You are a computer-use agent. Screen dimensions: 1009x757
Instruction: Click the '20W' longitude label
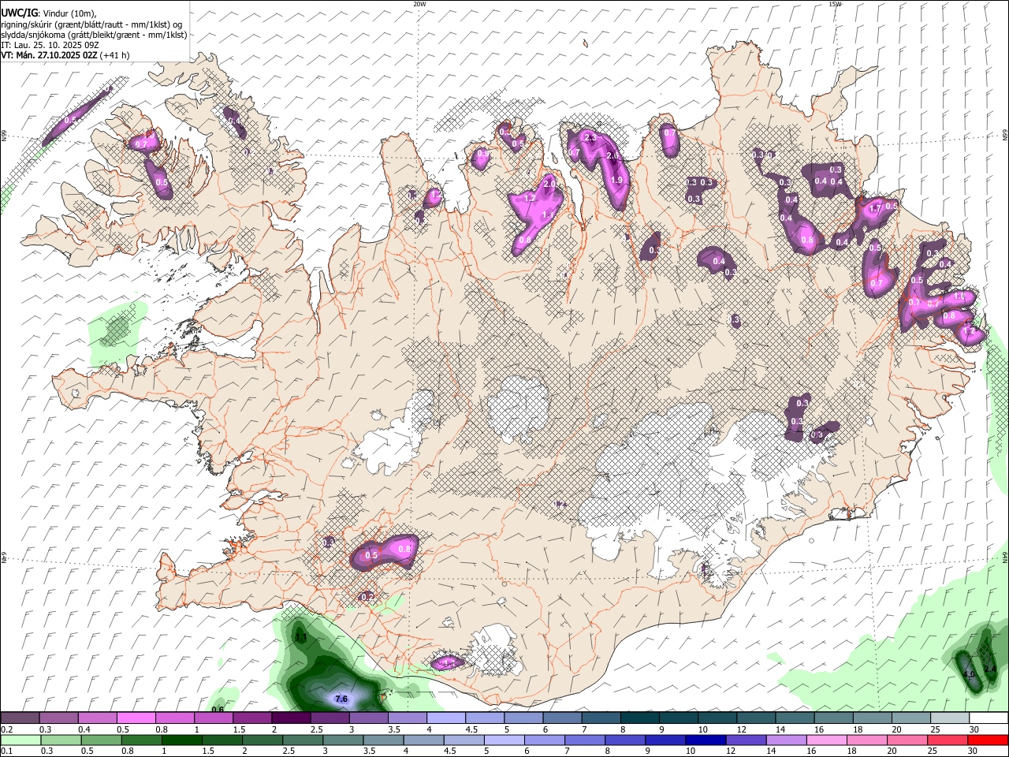(x=419, y=4)
